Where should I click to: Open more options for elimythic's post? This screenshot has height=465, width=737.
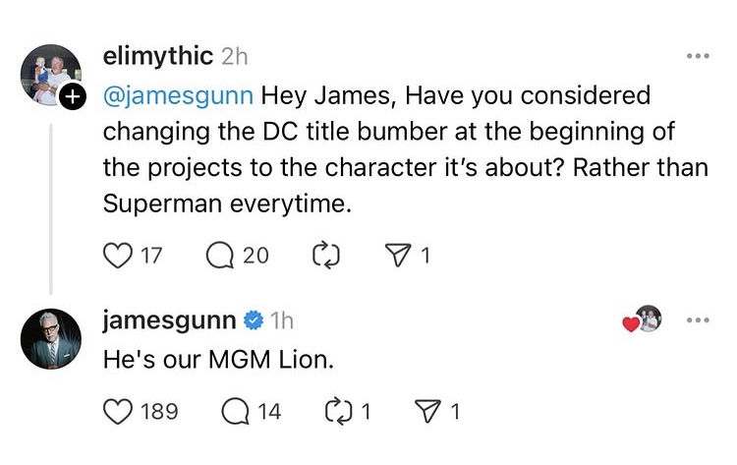tap(698, 56)
